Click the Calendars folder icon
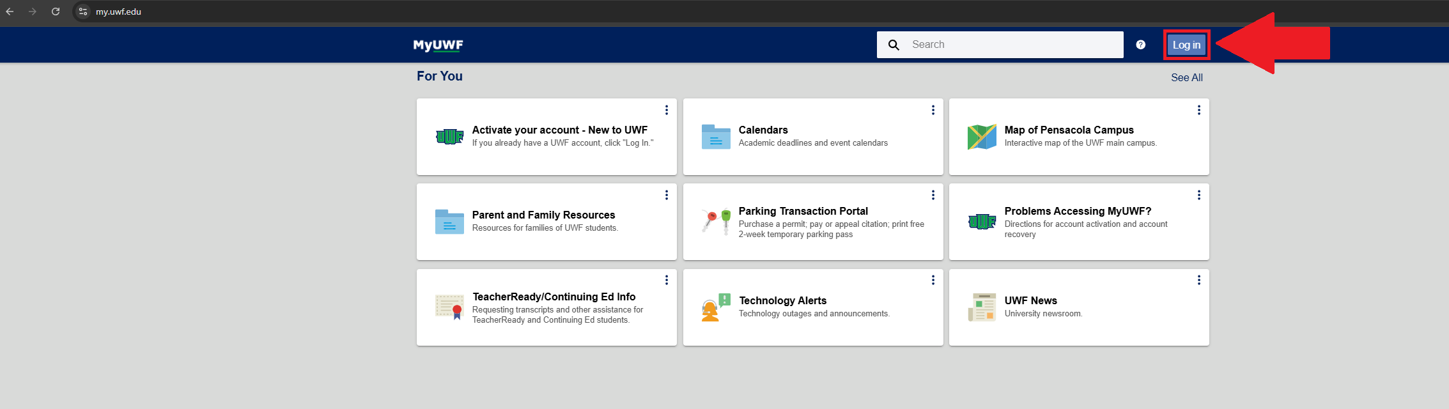The width and height of the screenshot is (1449, 409). 716,137
